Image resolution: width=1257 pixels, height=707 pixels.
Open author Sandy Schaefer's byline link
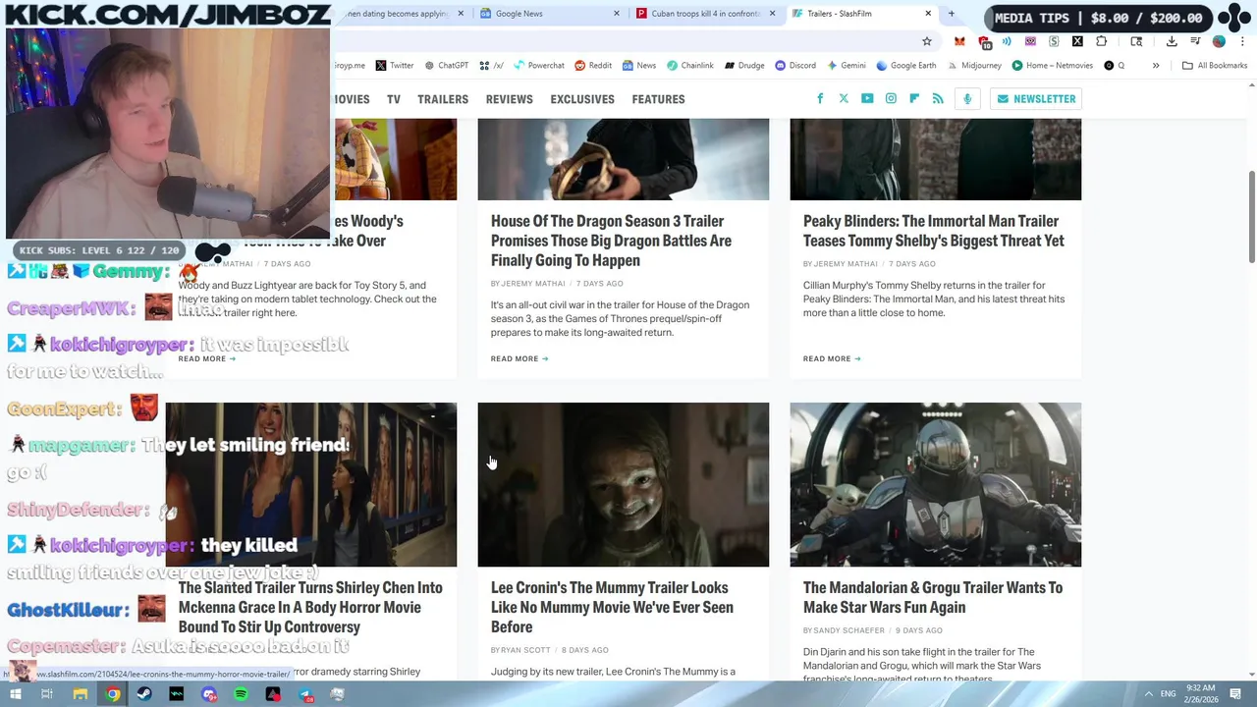[849, 630]
